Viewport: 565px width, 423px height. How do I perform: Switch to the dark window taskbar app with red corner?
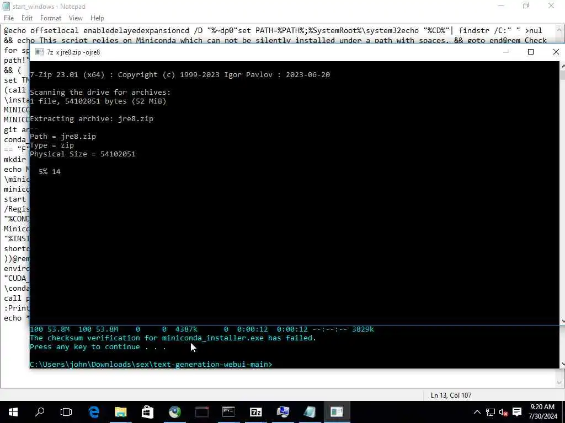tap(202, 412)
